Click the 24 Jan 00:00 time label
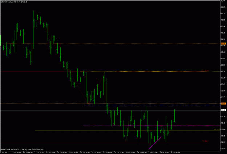227x154 pixels. click(96, 153)
